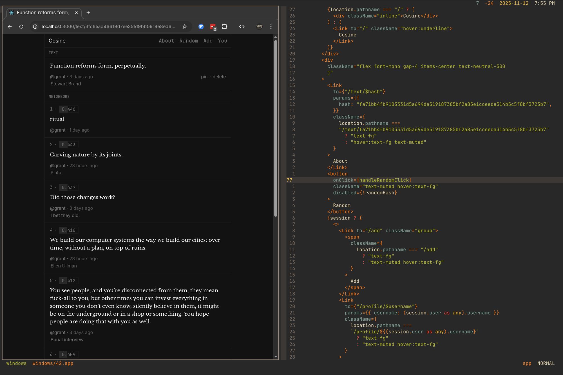Reload the localhost page
563x375 pixels.
(x=21, y=26)
